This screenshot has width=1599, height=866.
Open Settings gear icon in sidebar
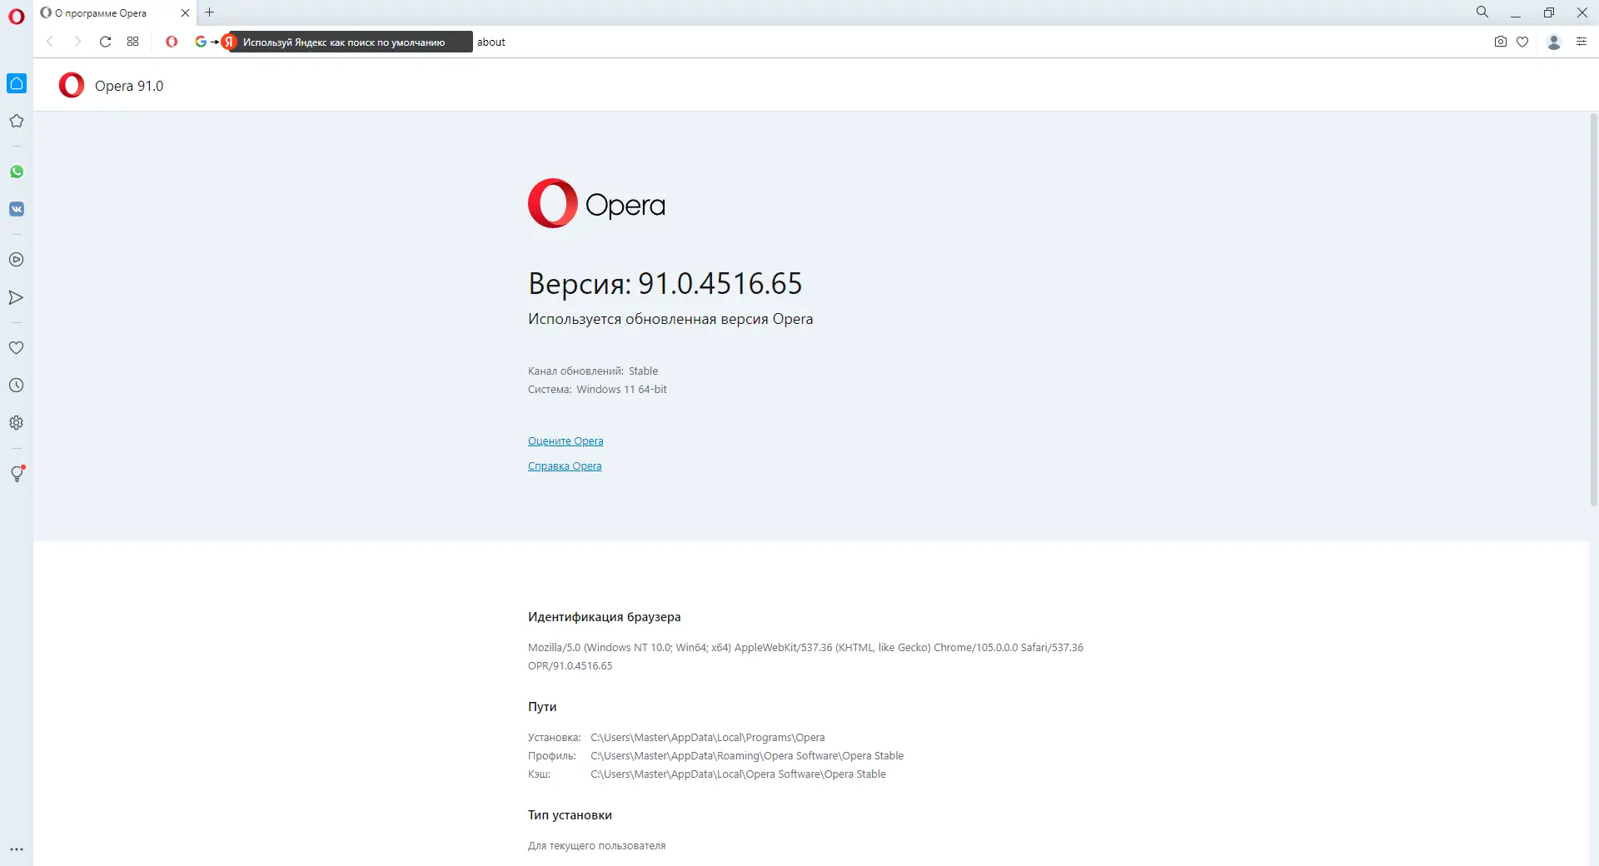(16, 423)
